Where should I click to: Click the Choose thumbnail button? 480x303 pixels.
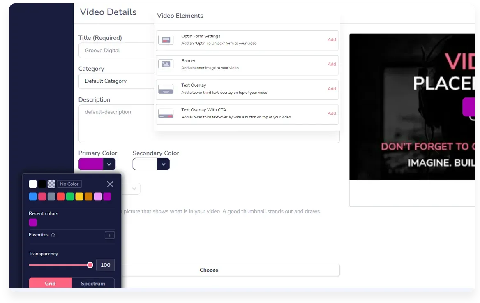click(209, 270)
